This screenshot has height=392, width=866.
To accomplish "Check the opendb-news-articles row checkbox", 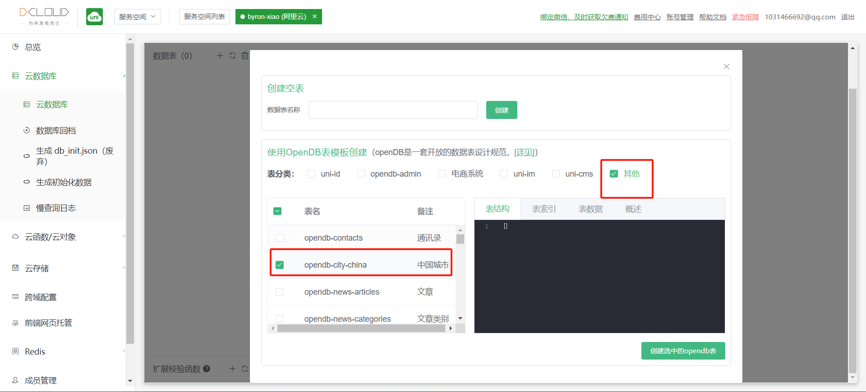I will [280, 292].
